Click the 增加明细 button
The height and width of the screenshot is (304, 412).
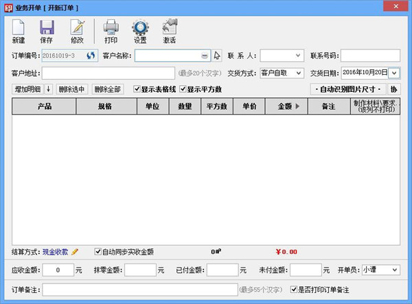27,89
